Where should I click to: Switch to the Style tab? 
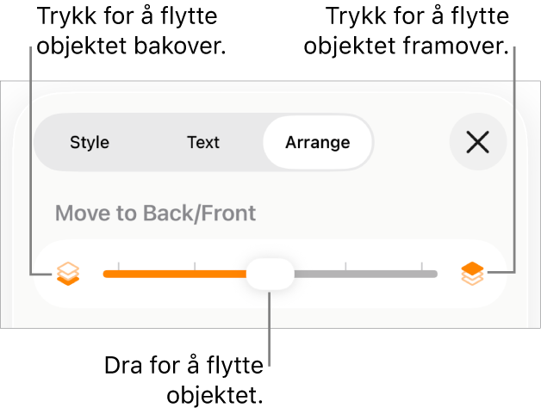(90, 142)
